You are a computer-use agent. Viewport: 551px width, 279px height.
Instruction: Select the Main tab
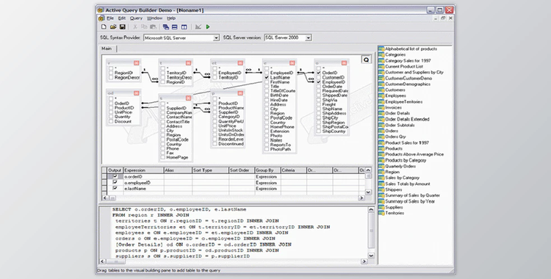point(107,48)
